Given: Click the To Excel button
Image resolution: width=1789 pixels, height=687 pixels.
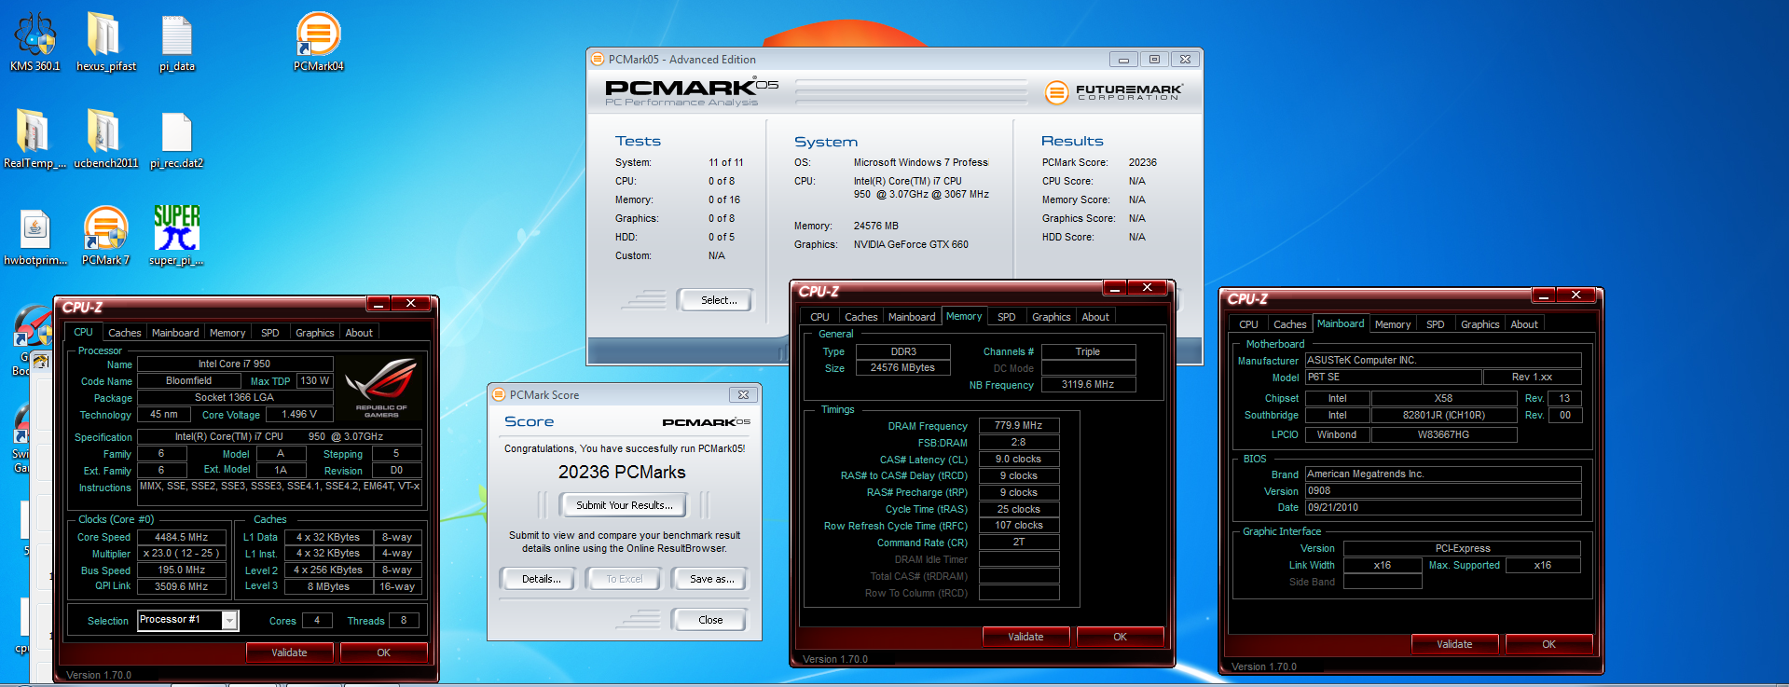Looking at the screenshot, I should pyautogui.click(x=624, y=579).
